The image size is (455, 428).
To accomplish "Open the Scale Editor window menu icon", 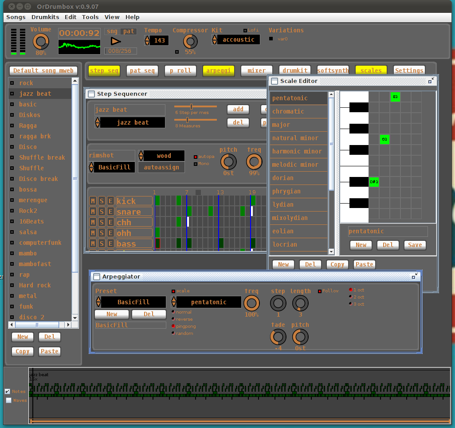I will 275,81.
